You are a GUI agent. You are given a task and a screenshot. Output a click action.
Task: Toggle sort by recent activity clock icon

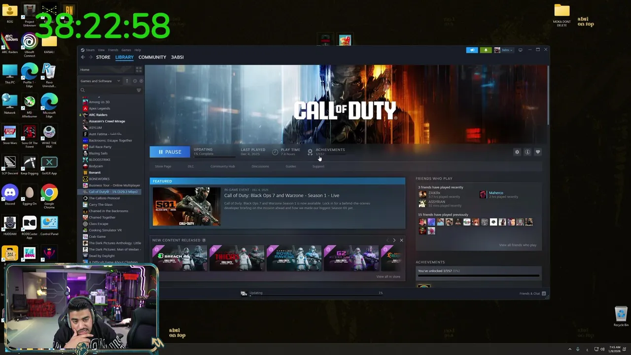(x=135, y=81)
